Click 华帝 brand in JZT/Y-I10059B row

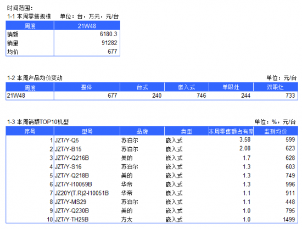pyautogui.click(x=127, y=185)
